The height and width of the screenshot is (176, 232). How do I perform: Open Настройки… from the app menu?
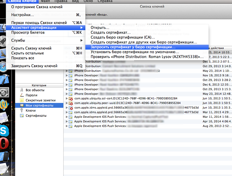click(x=46, y=15)
